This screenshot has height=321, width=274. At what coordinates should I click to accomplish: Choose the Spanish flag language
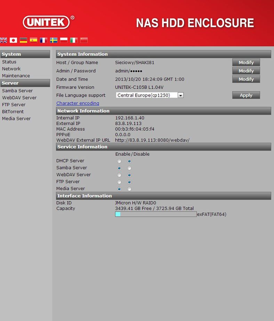coord(33,40)
